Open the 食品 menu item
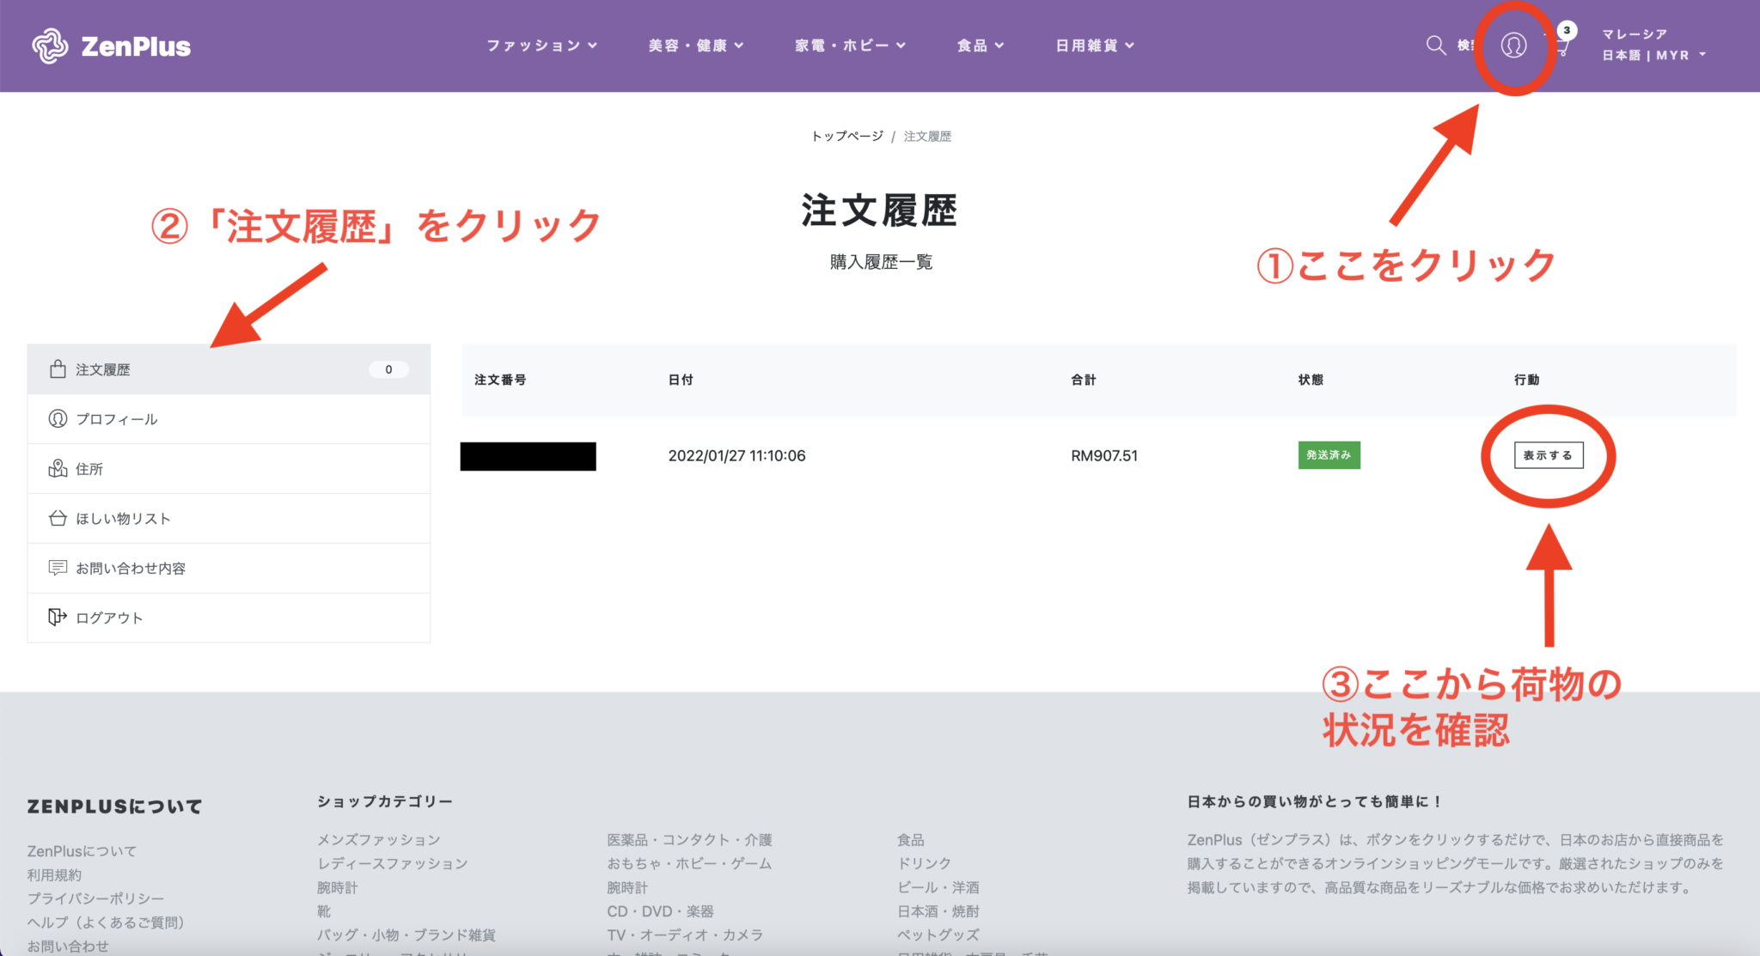The image size is (1760, 956). [x=981, y=46]
